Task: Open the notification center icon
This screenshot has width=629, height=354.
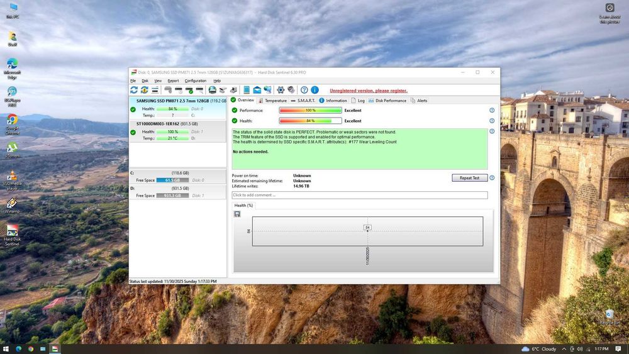Action: (x=618, y=349)
